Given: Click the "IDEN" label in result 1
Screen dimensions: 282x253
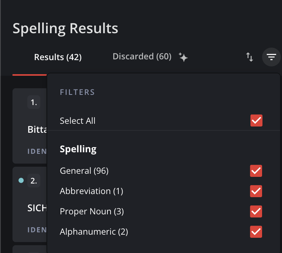Looking at the screenshot, I should click(x=37, y=151).
